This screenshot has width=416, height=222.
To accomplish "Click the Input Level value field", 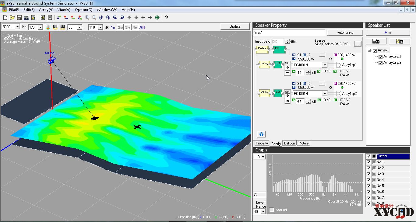I will (278, 42).
